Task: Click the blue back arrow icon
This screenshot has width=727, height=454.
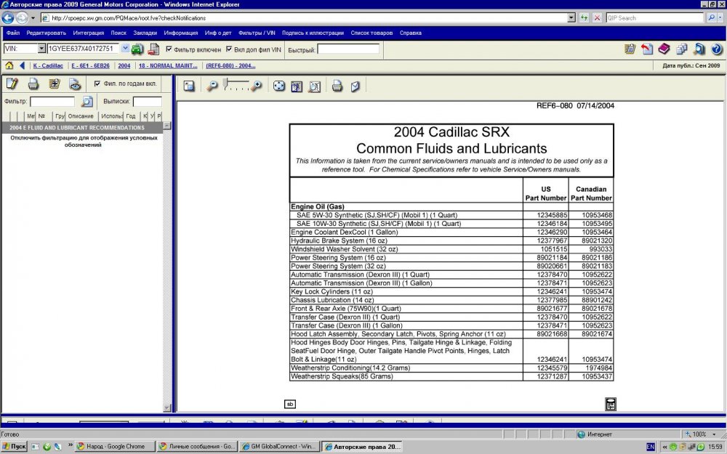Action: tap(23, 65)
